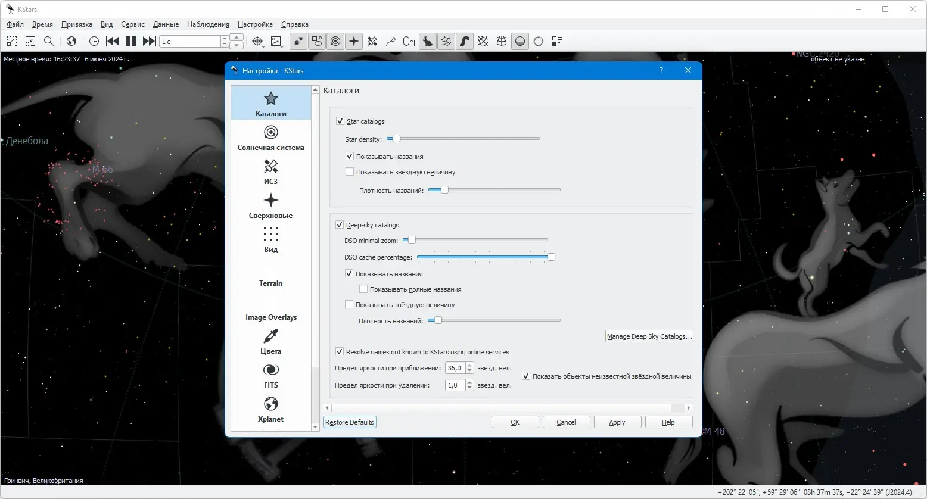
Task: Click the dashed circle toolbar icon
Action: pyautogui.click(x=539, y=41)
